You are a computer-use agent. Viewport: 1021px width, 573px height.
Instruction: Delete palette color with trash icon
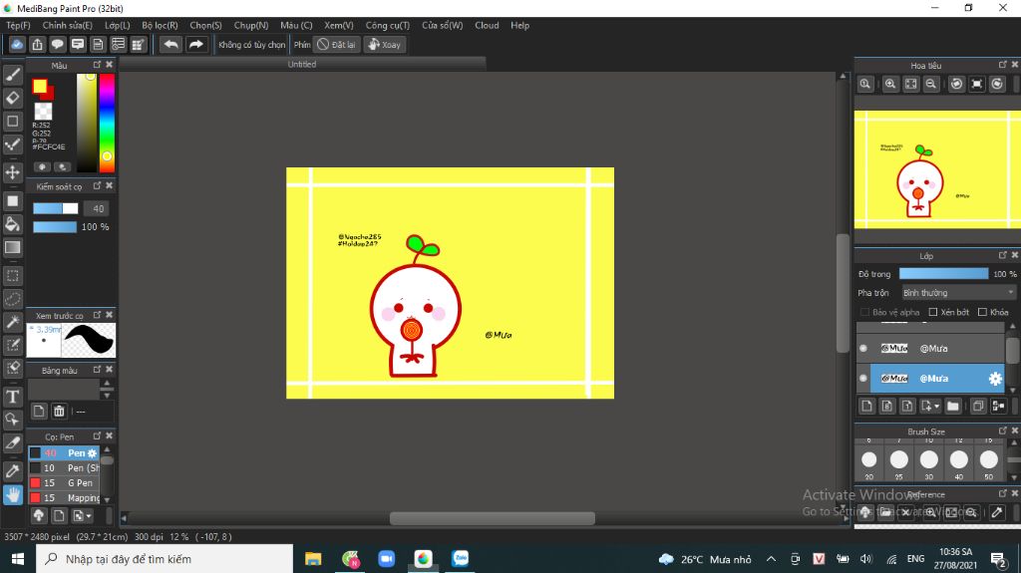coord(59,411)
